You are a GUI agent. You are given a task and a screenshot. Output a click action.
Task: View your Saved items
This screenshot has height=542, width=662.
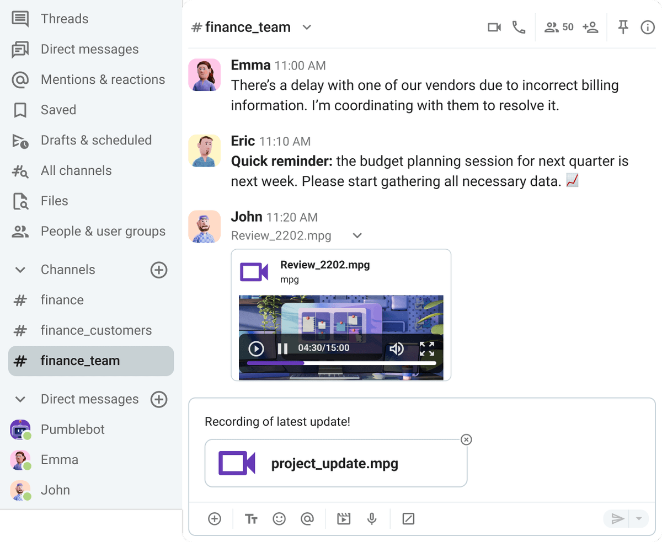[x=58, y=110]
